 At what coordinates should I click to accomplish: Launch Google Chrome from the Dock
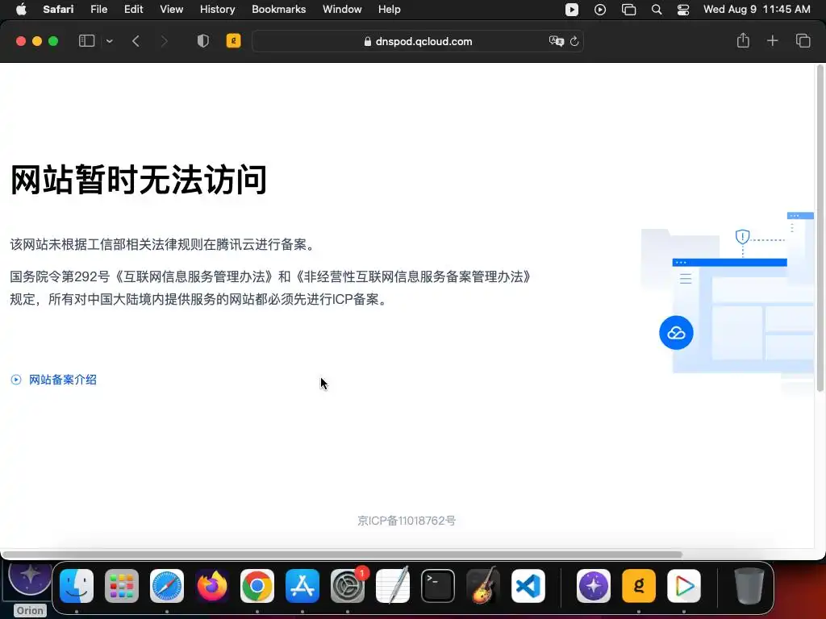coord(257,586)
